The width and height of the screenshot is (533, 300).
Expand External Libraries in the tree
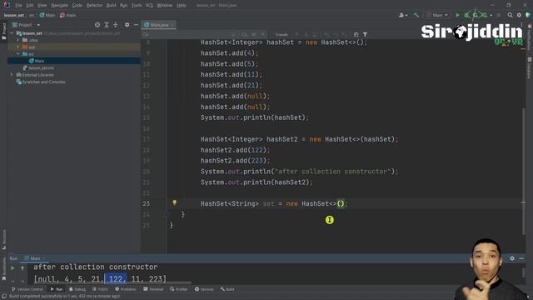(x=12, y=74)
